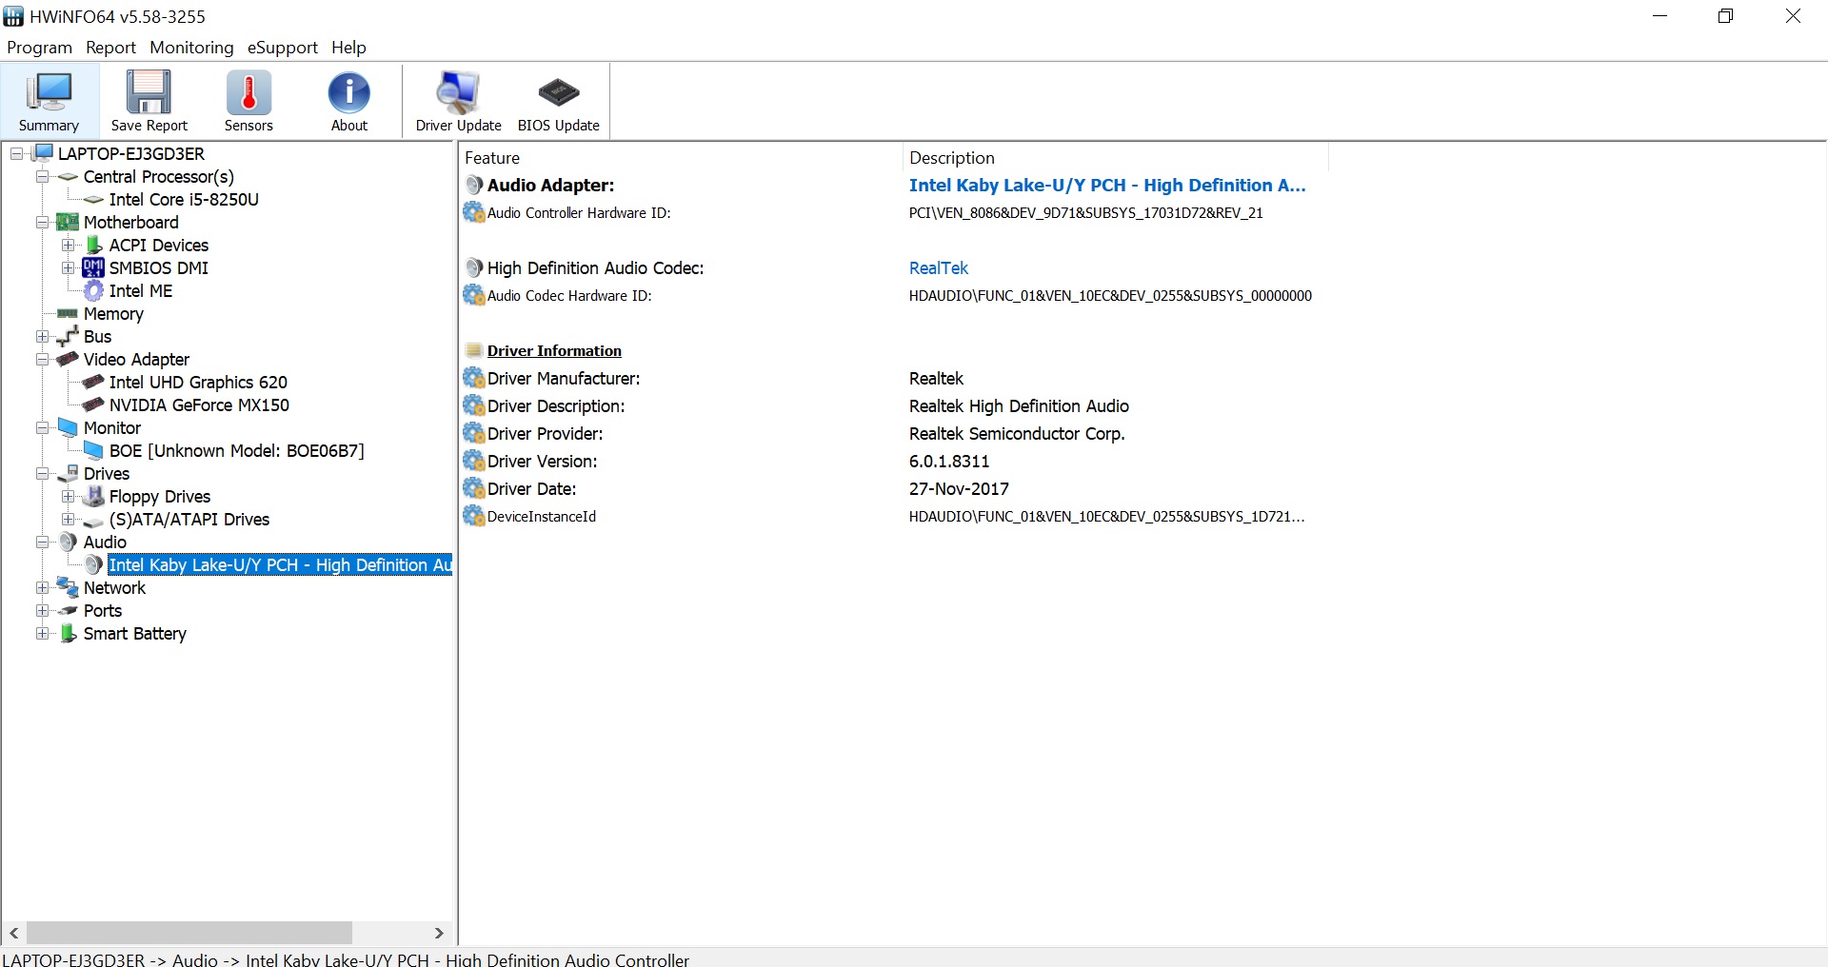Click the Memory module icon

pyautogui.click(x=68, y=313)
